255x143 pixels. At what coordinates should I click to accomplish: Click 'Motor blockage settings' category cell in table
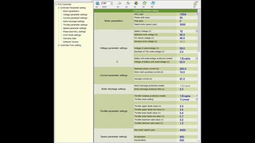coord(114,89)
